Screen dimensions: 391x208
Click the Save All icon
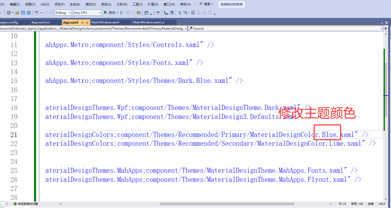click(x=29, y=12)
